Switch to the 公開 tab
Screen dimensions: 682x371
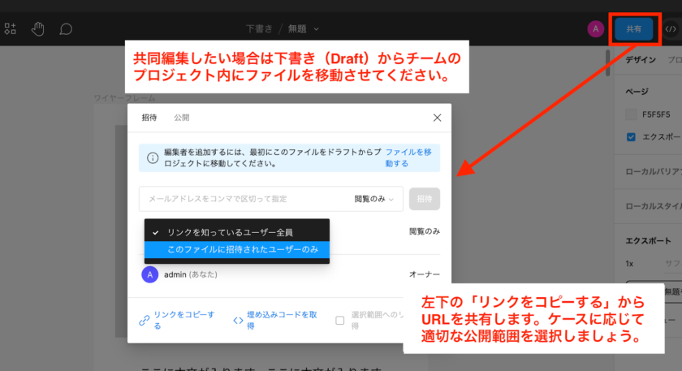click(x=181, y=118)
